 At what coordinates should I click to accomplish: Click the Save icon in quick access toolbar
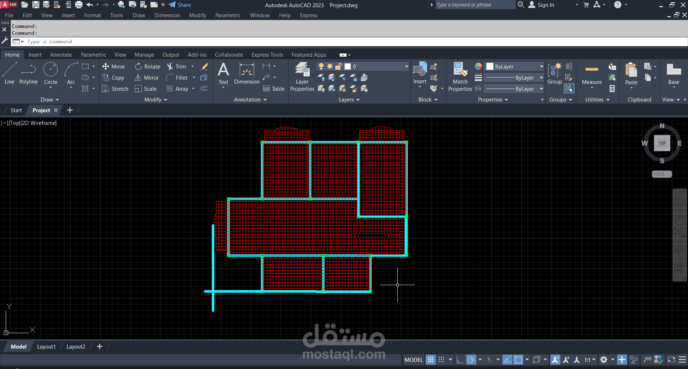click(35, 5)
